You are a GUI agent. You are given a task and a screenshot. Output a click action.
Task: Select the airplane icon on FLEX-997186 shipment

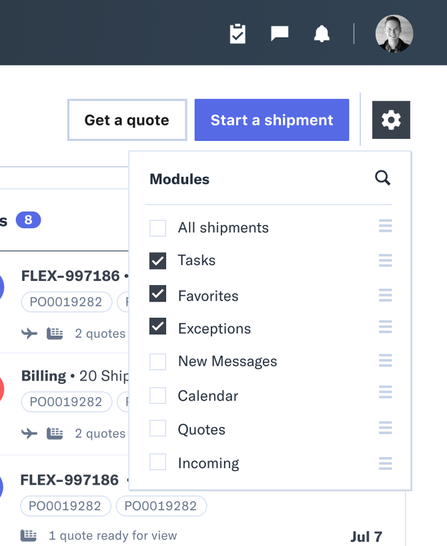tap(28, 333)
